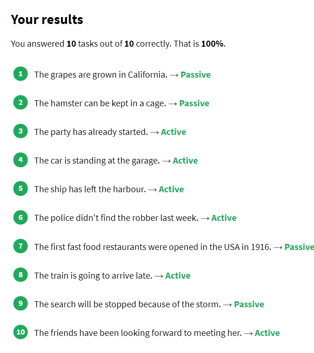Click the Active answer for the friends sentence

point(267,333)
